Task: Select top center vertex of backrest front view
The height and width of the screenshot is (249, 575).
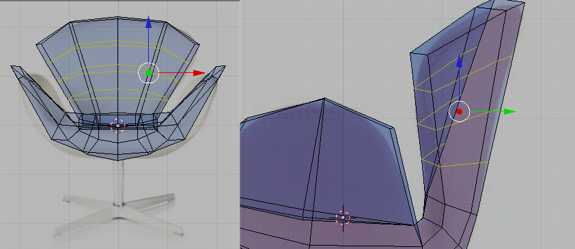Action: [117, 17]
